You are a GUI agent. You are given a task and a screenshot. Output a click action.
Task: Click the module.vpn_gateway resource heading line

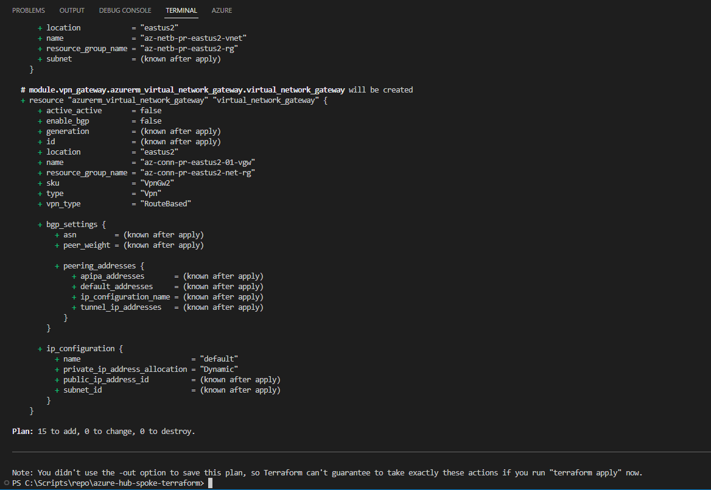click(217, 89)
